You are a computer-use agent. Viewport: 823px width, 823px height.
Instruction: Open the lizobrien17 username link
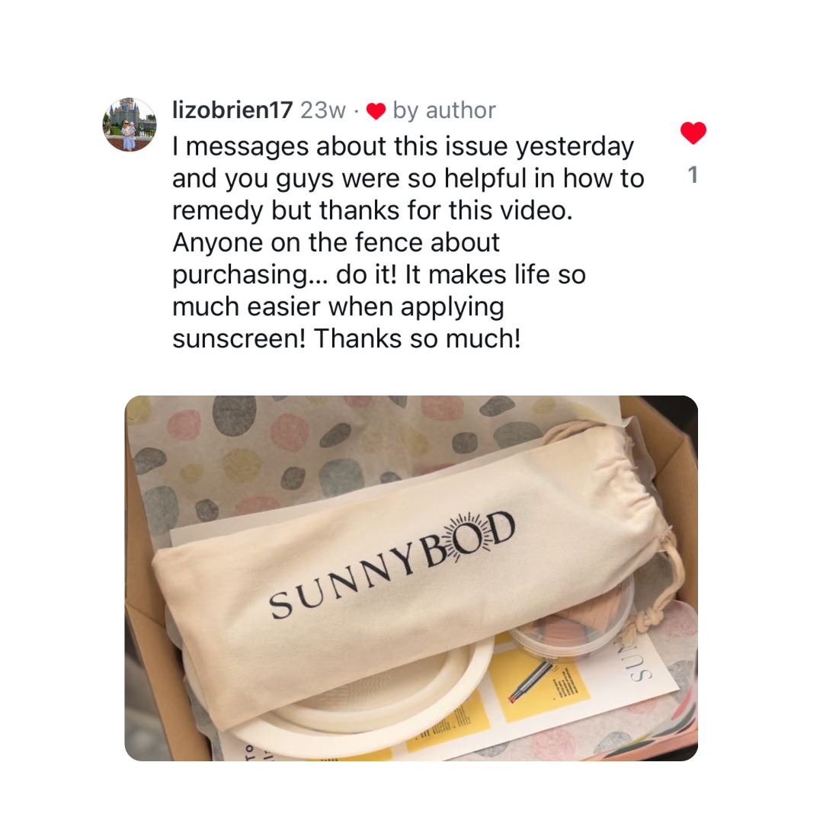(232, 110)
